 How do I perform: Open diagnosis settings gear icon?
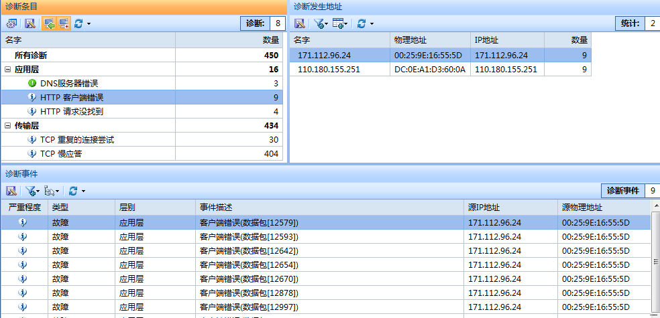[12, 23]
